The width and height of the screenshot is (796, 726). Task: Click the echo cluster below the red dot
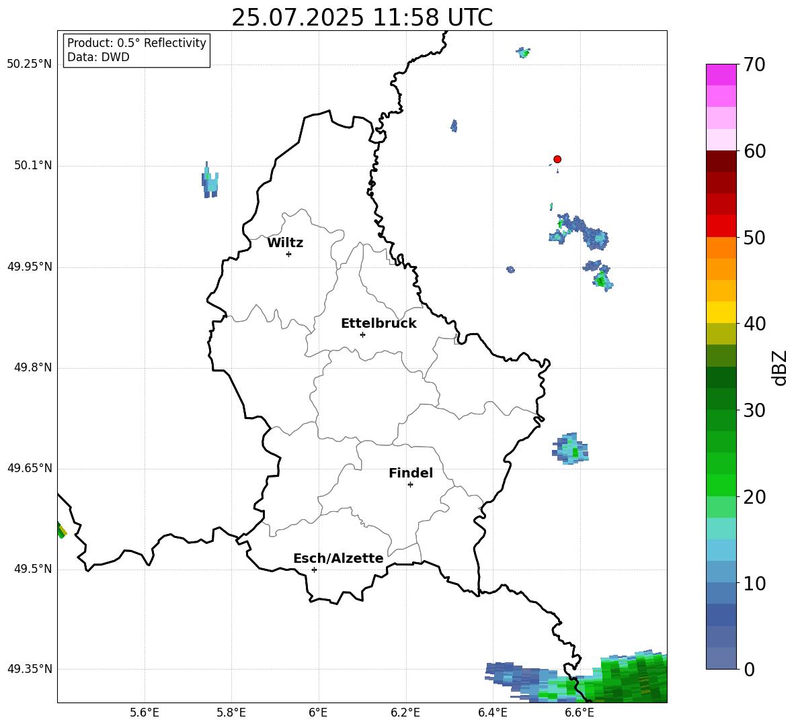coord(579,231)
